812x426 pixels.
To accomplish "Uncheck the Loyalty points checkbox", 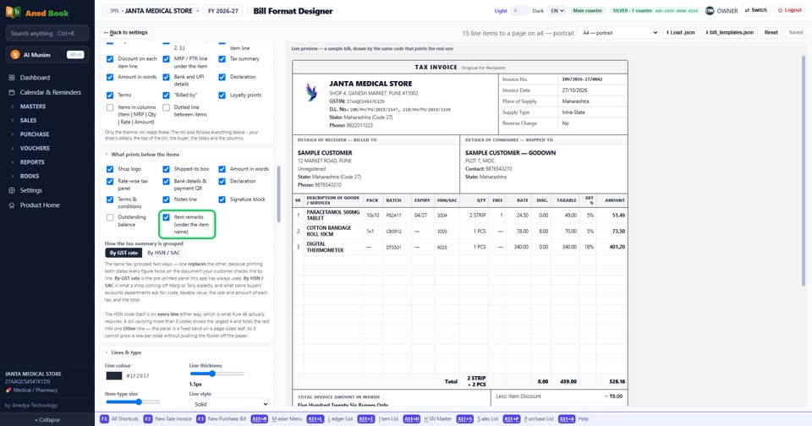I will (x=222, y=96).
